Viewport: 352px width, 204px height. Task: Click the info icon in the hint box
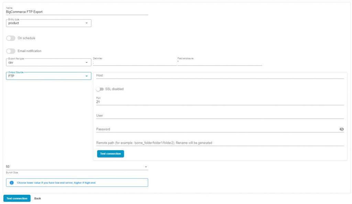[x=11, y=182]
